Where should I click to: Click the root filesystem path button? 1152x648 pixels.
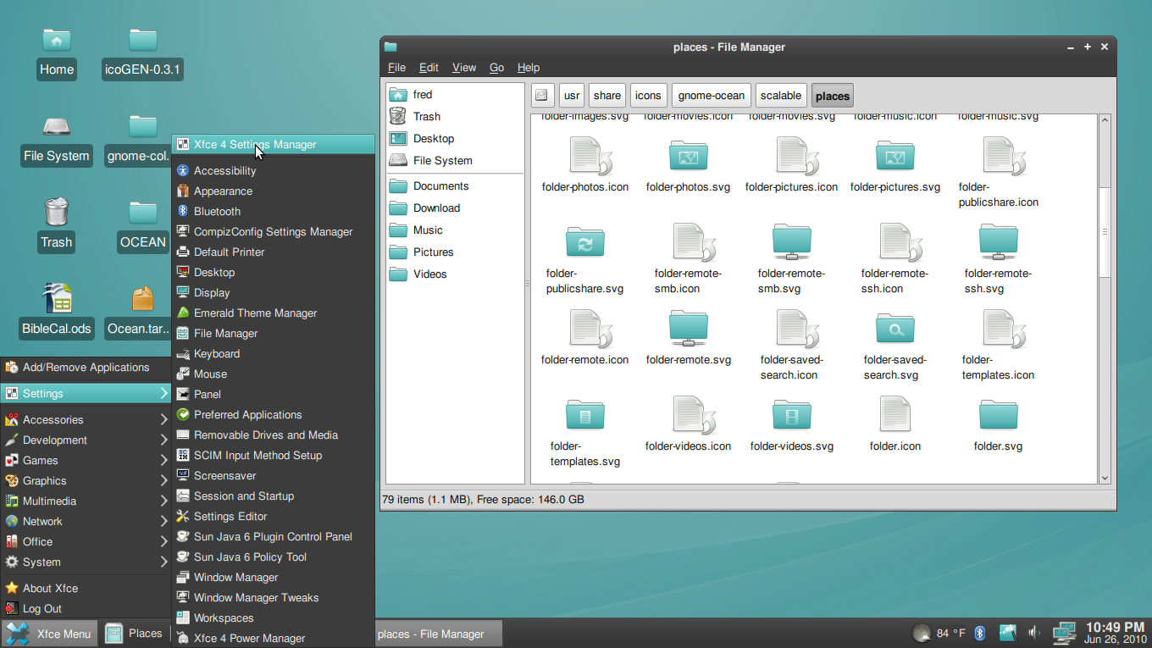543,96
